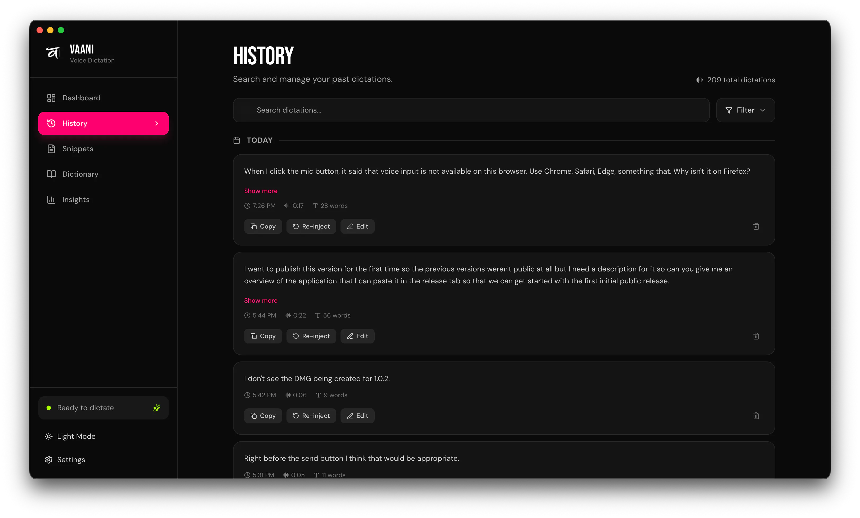Click the HISTORY page title

click(263, 56)
